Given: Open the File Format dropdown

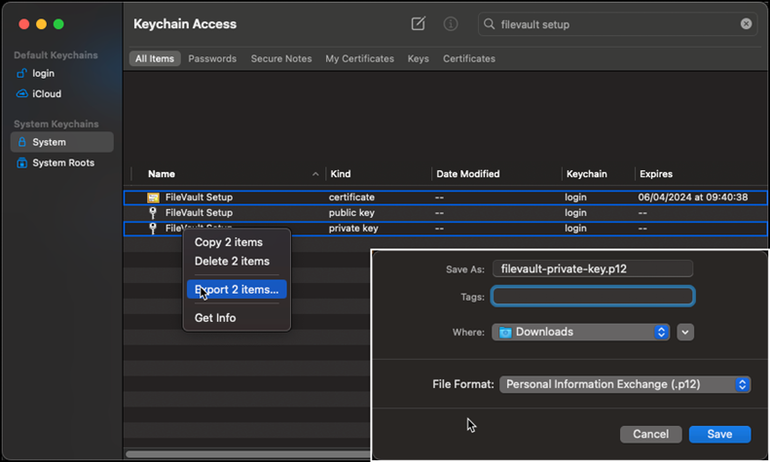Looking at the screenshot, I should 625,384.
